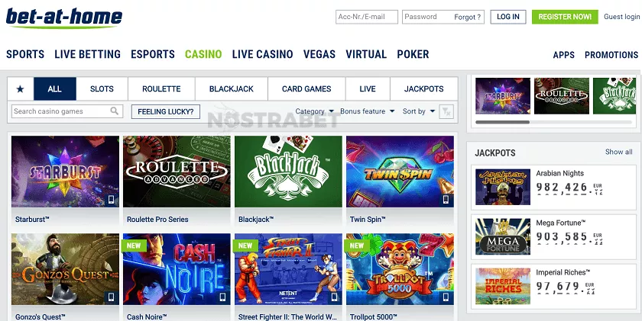Viewport: 642px width, 321px height.
Task: Open LIVE CASINO in main navigation
Action: (x=262, y=54)
